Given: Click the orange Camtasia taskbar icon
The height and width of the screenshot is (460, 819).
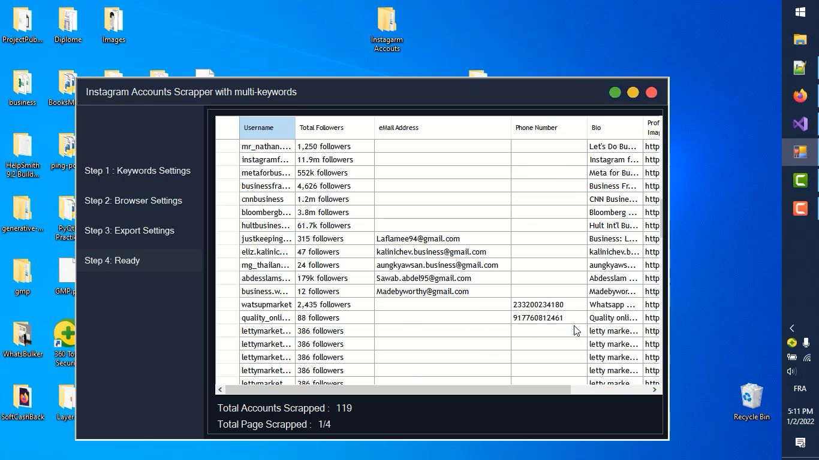Looking at the screenshot, I should [x=800, y=208].
